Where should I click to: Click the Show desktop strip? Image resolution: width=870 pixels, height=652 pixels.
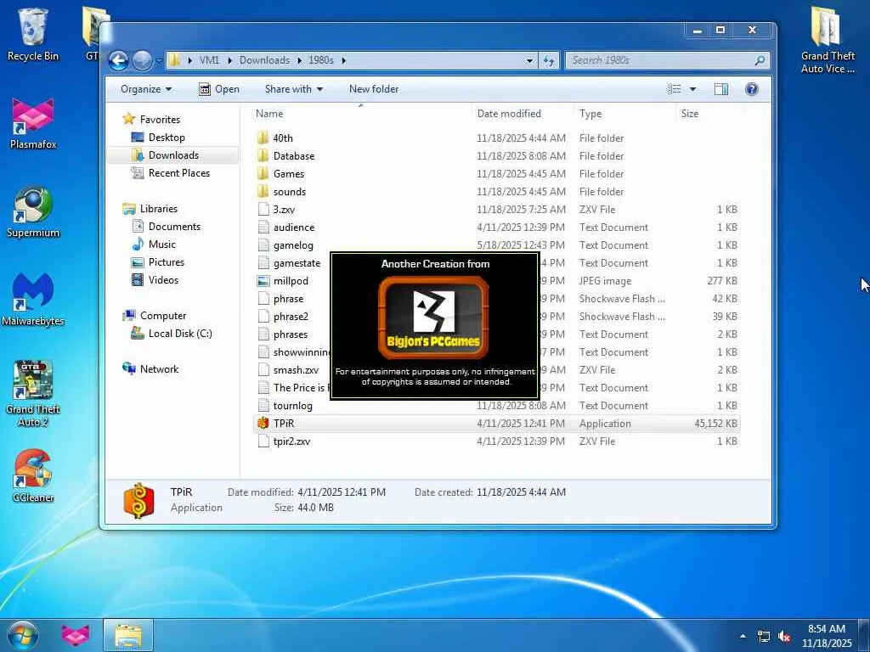[864, 635]
